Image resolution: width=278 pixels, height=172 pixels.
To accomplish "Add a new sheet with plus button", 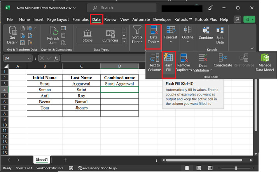I will click(x=65, y=160).
